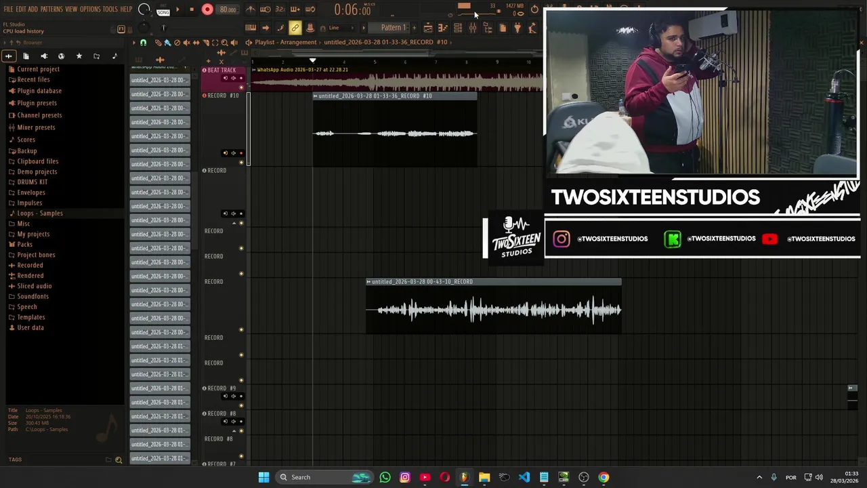Click the Play button in transport
867x488 pixels.
(177, 9)
